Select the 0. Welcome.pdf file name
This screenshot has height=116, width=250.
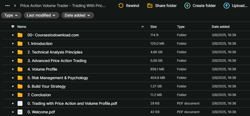click(x=41, y=112)
